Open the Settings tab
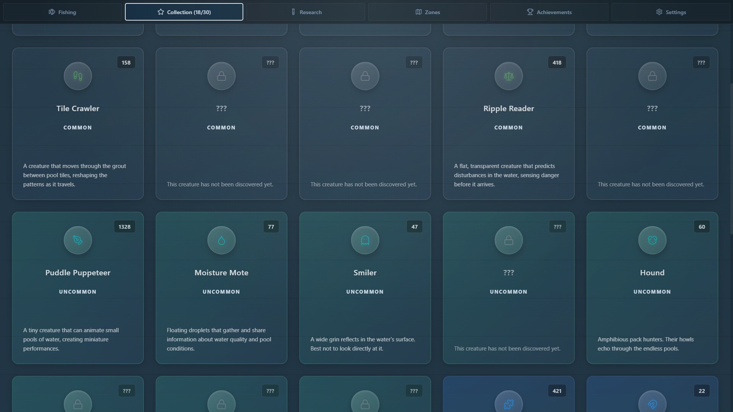The image size is (733, 412). [x=671, y=12]
